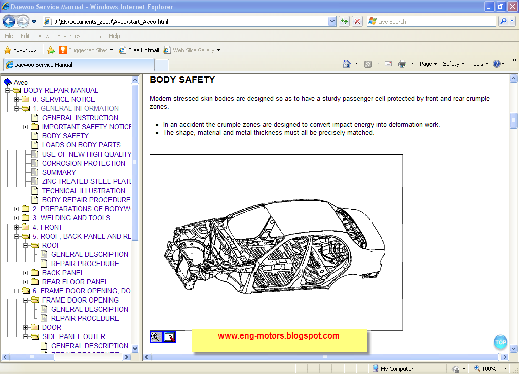Image resolution: width=519 pixels, height=374 pixels.
Task: Open the Page command menu
Action: pos(428,64)
